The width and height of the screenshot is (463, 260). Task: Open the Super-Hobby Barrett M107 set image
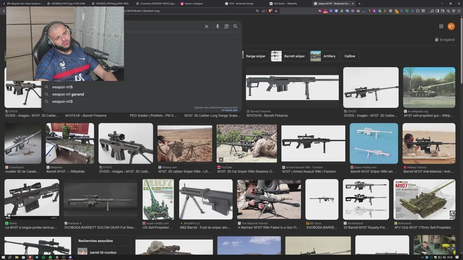(x=374, y=143)
